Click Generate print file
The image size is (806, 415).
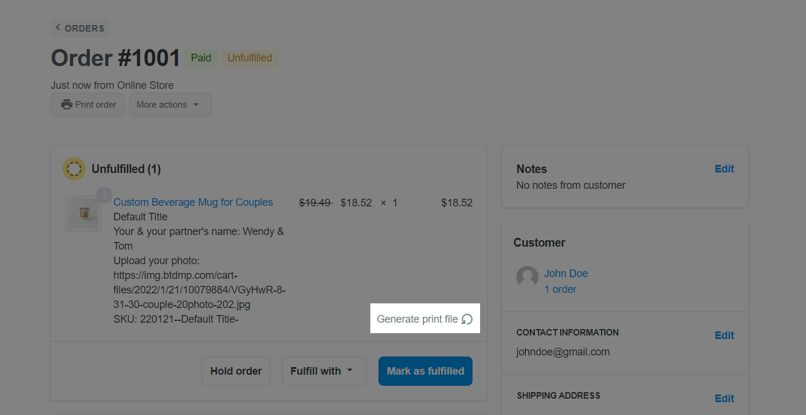point(425,319)
